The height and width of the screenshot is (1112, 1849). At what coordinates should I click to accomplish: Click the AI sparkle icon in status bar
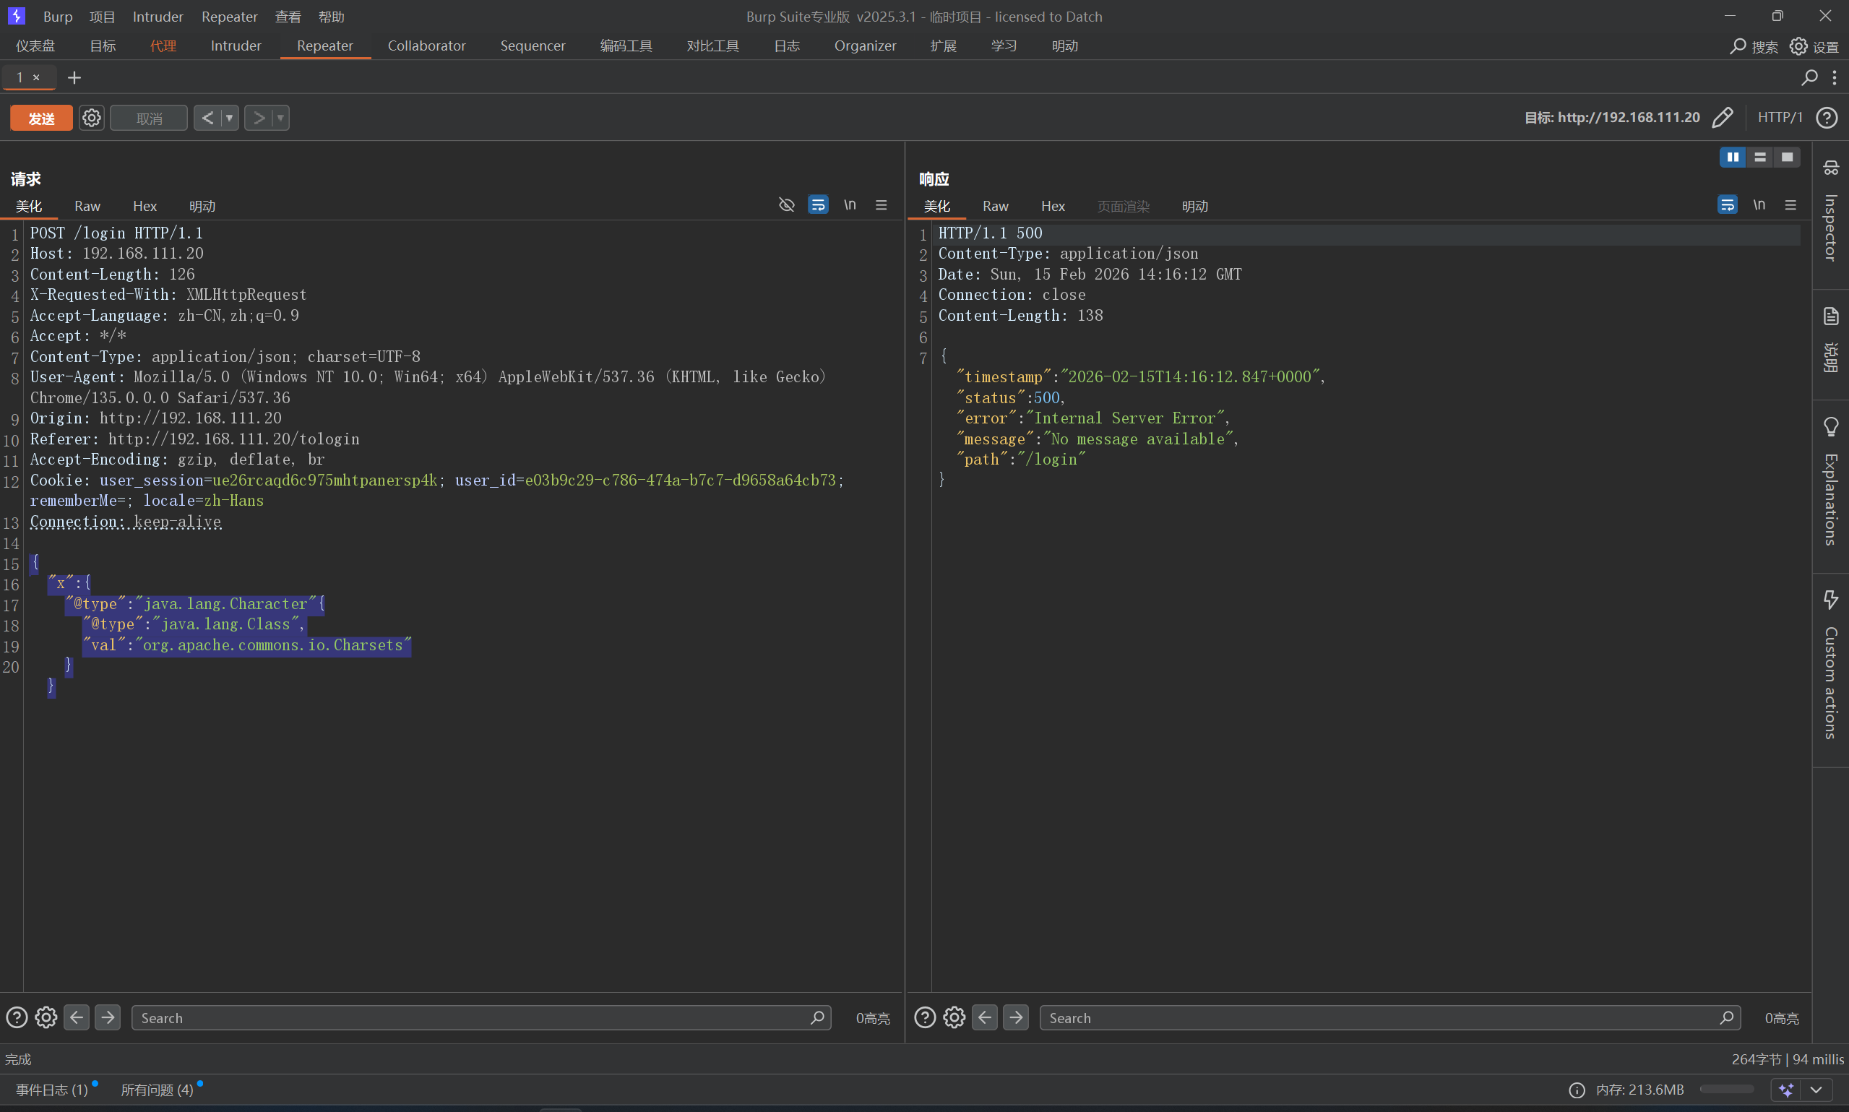(x=1786, y=1090)
